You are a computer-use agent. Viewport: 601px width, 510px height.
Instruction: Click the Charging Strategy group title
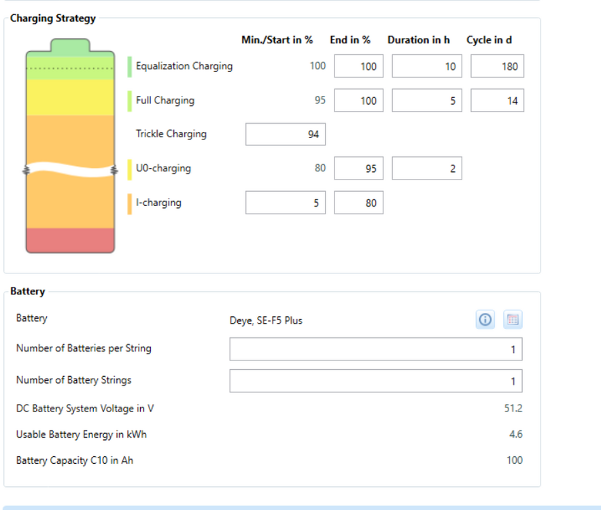pos(53,18)
